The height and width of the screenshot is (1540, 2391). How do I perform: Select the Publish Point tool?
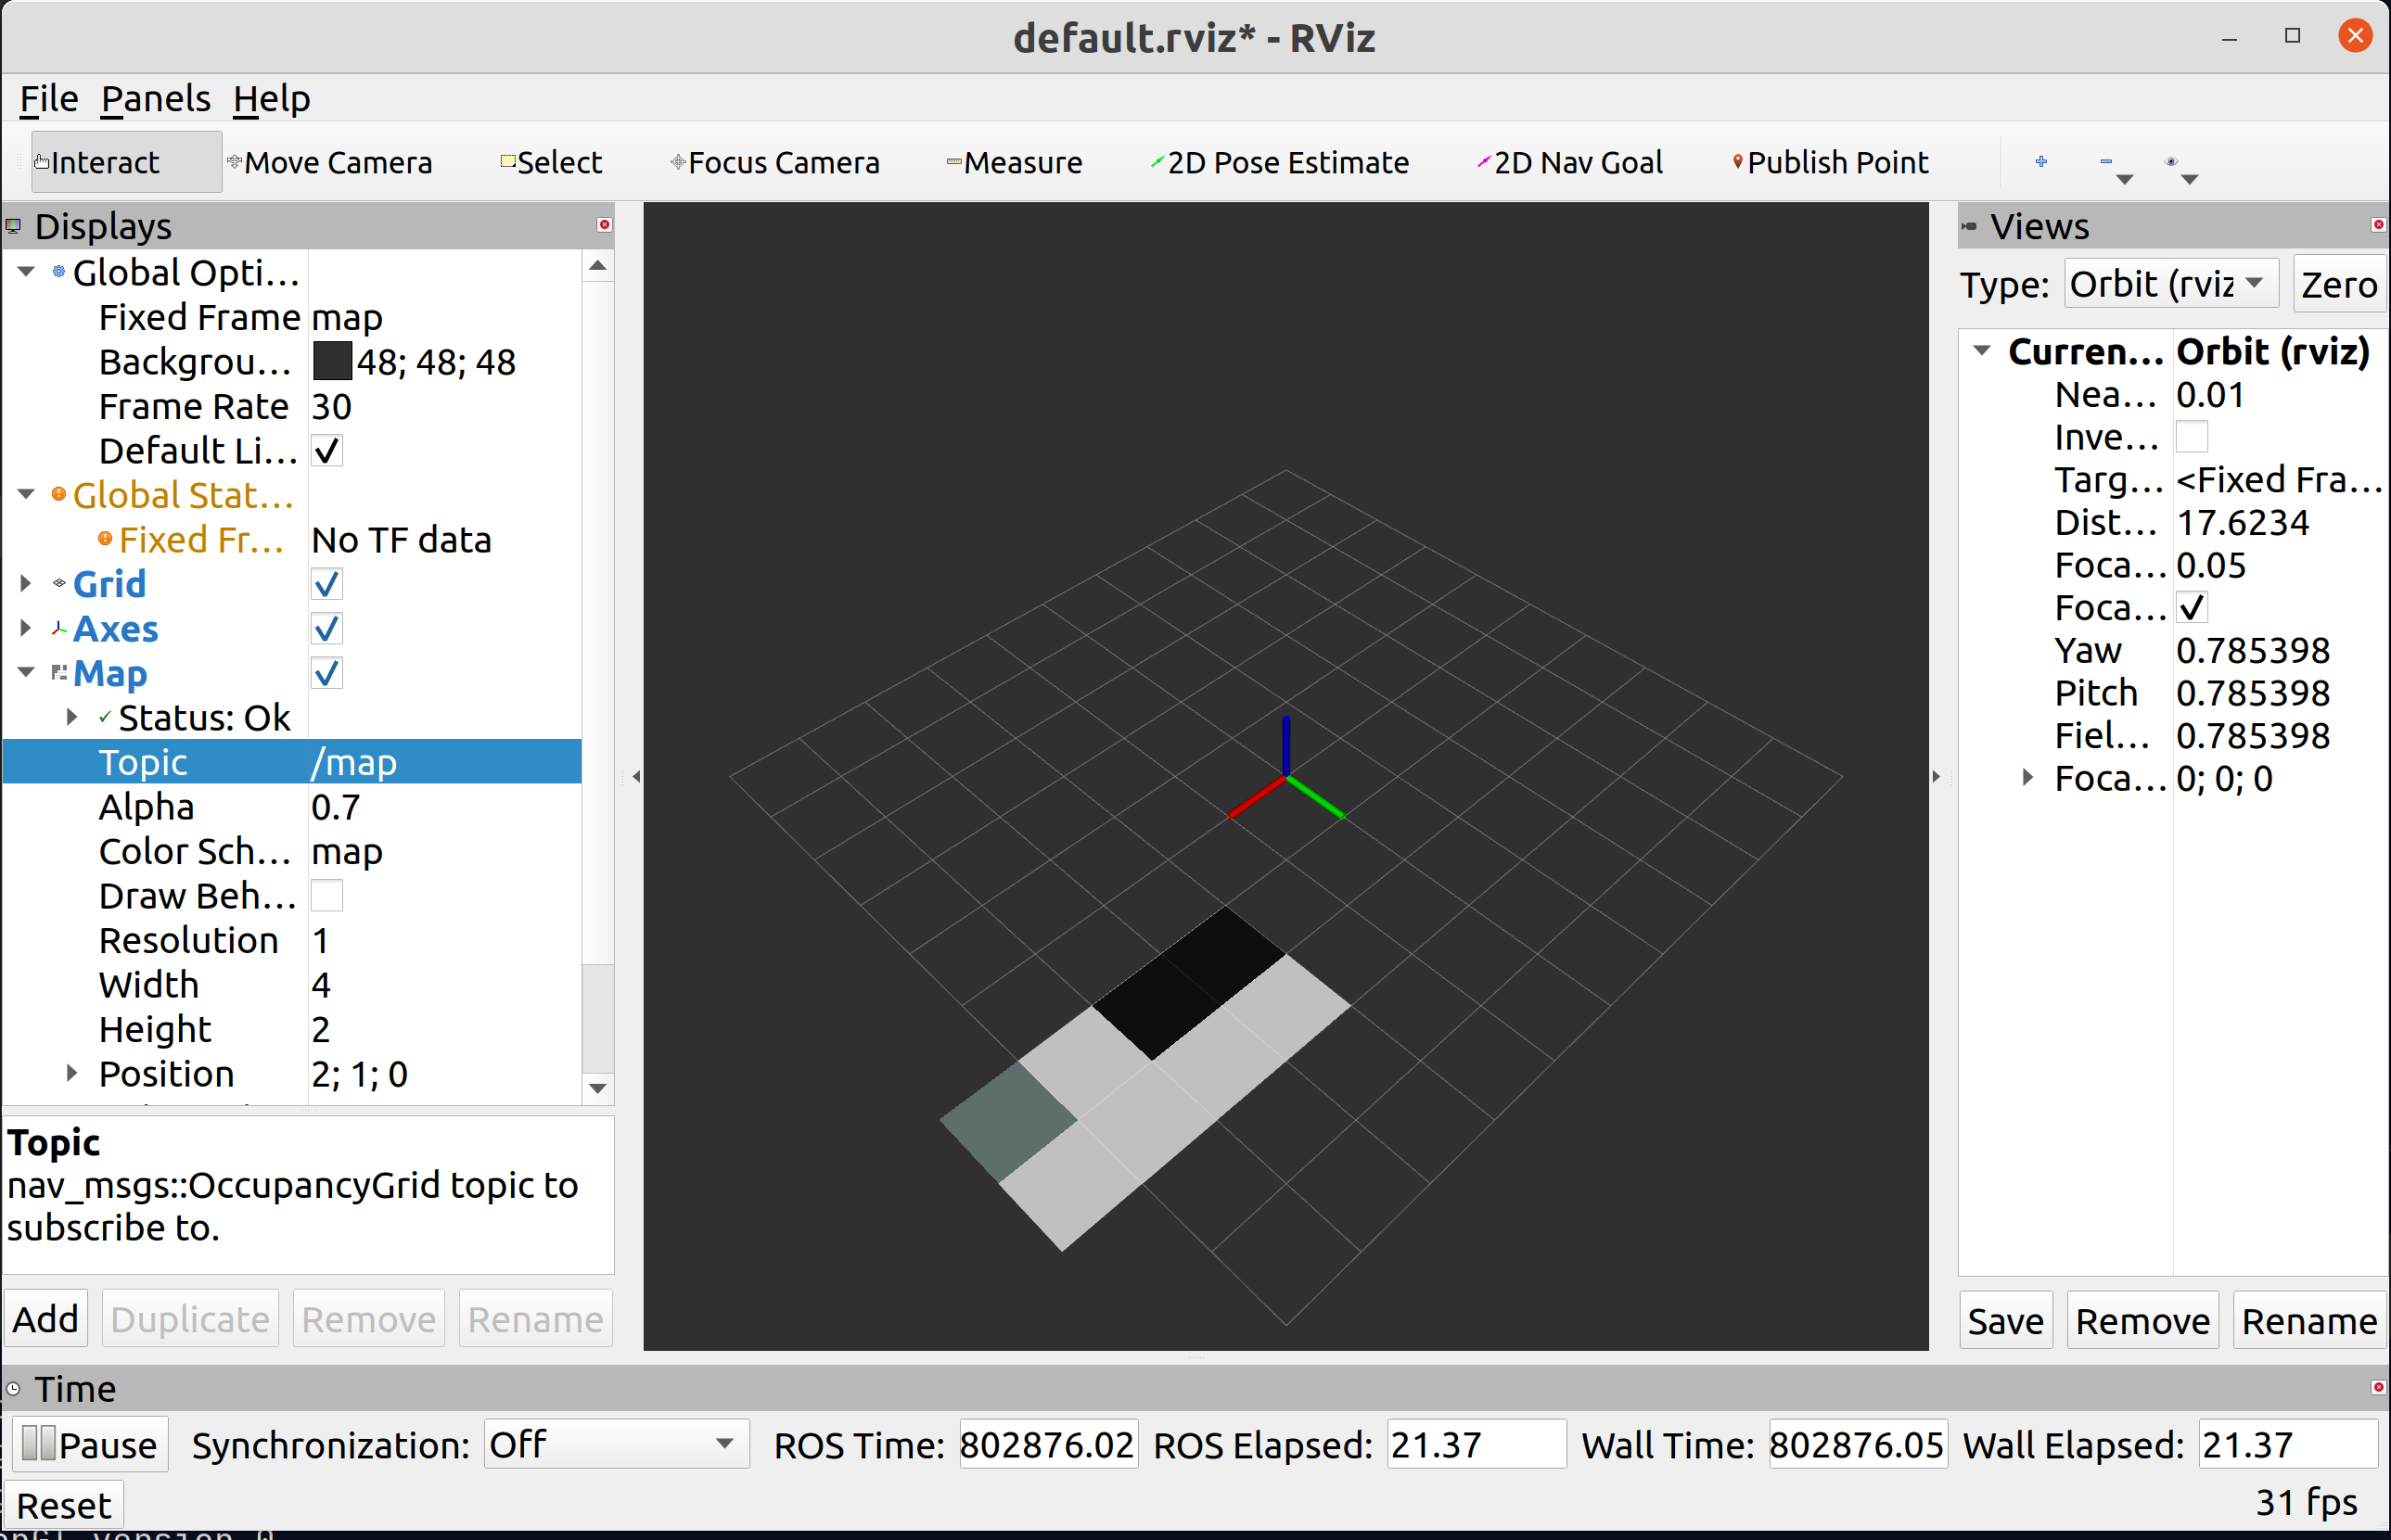pyautogui.click(x=1830, y=162)
